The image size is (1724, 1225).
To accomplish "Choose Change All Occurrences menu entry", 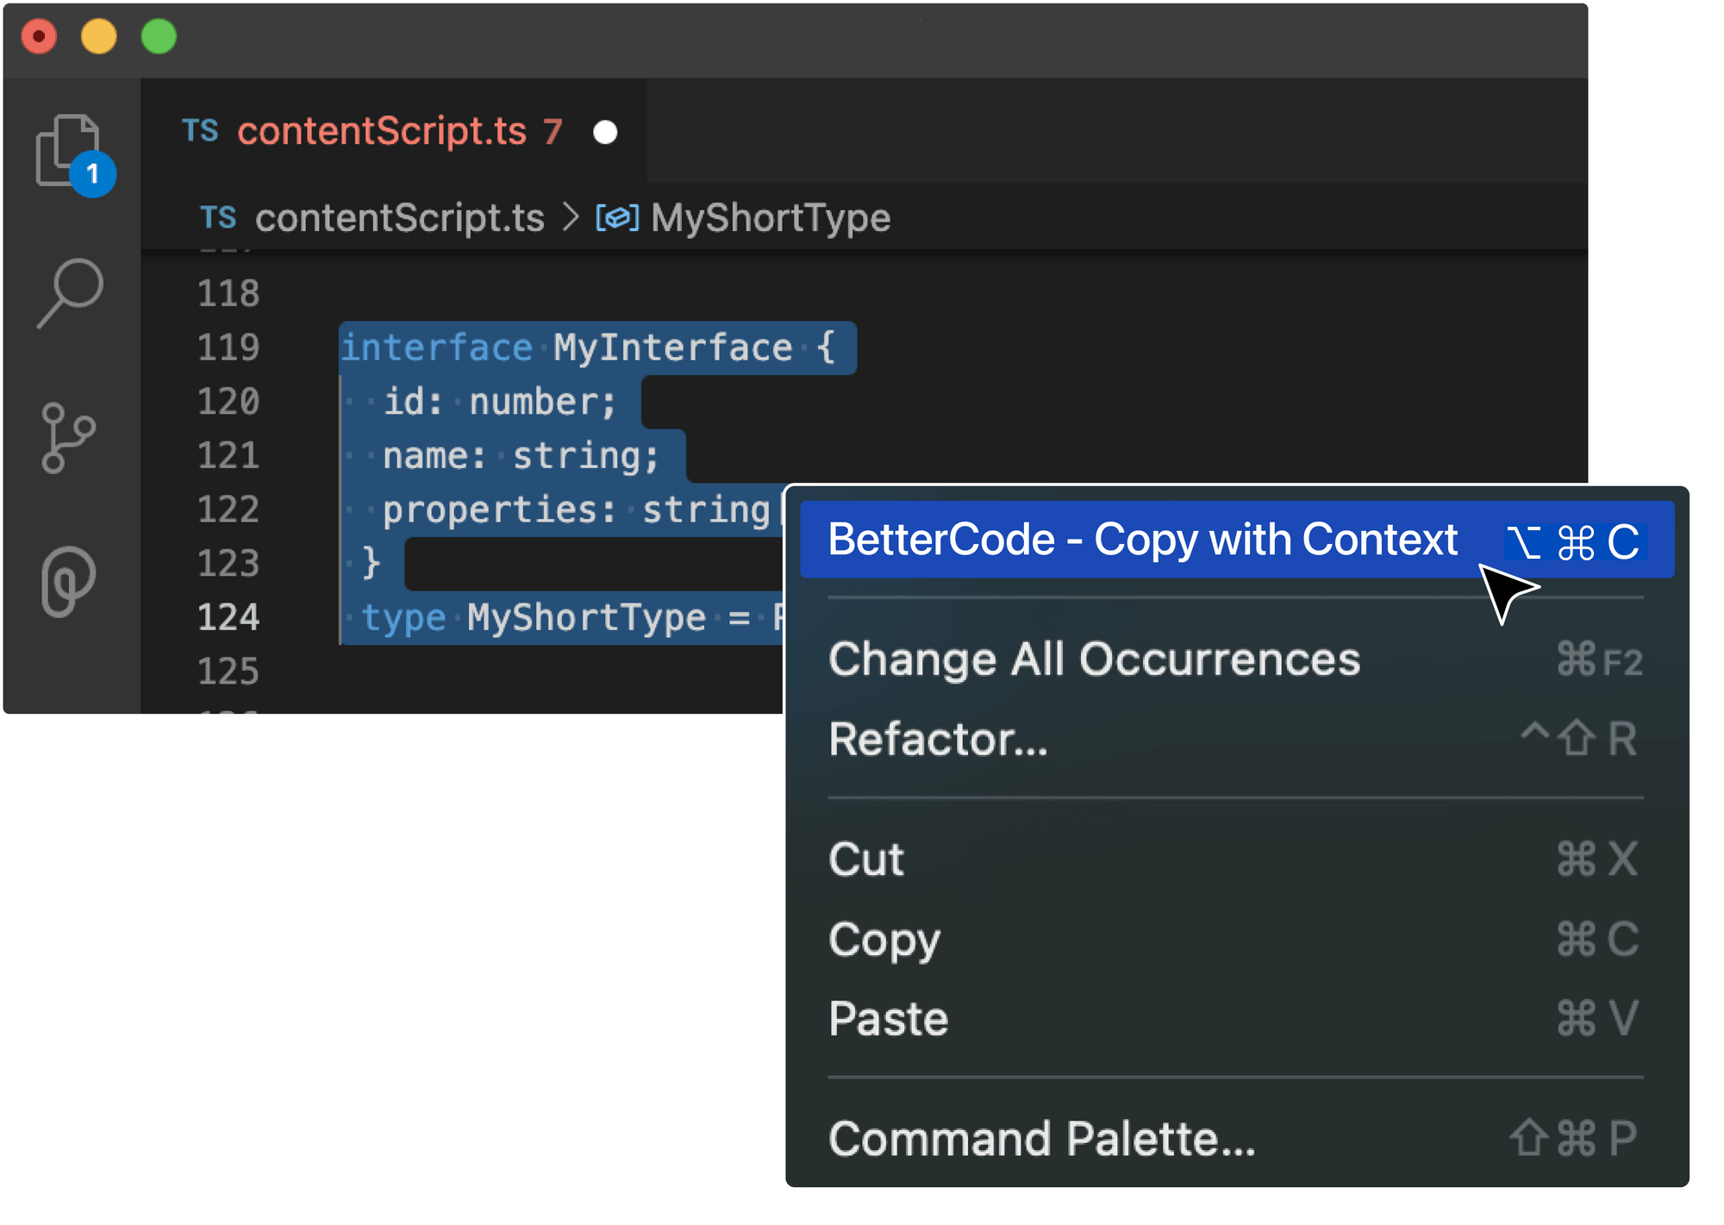I will tap(1235, 659).
